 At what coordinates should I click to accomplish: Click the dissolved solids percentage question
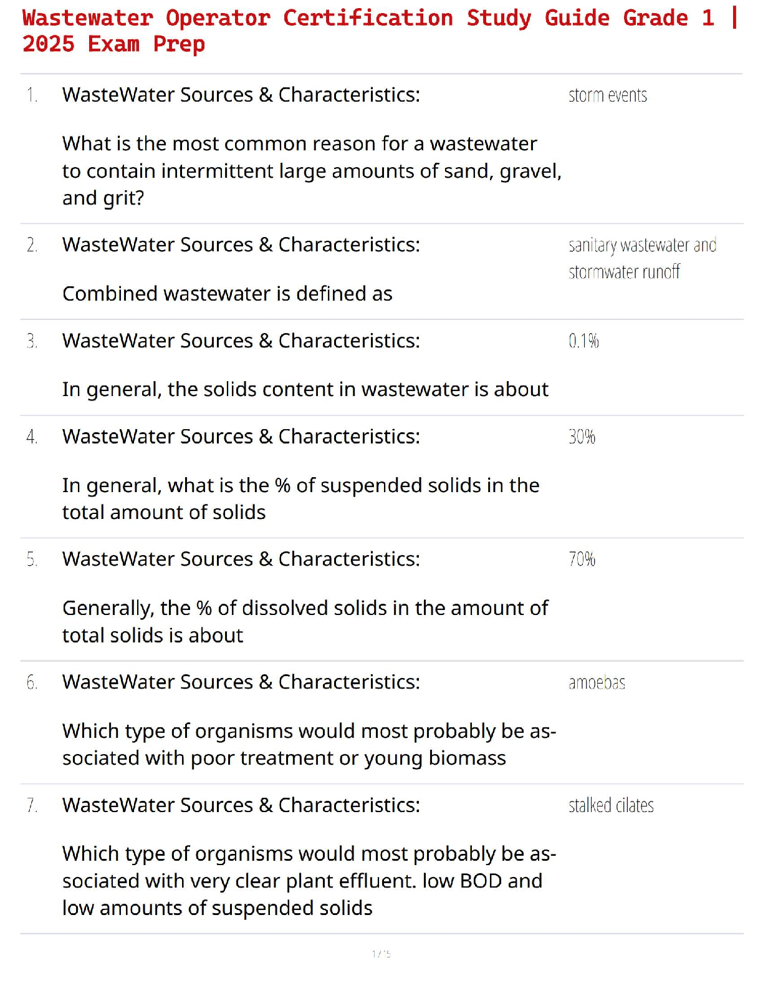pyautogui.click(x=305, y=621)
